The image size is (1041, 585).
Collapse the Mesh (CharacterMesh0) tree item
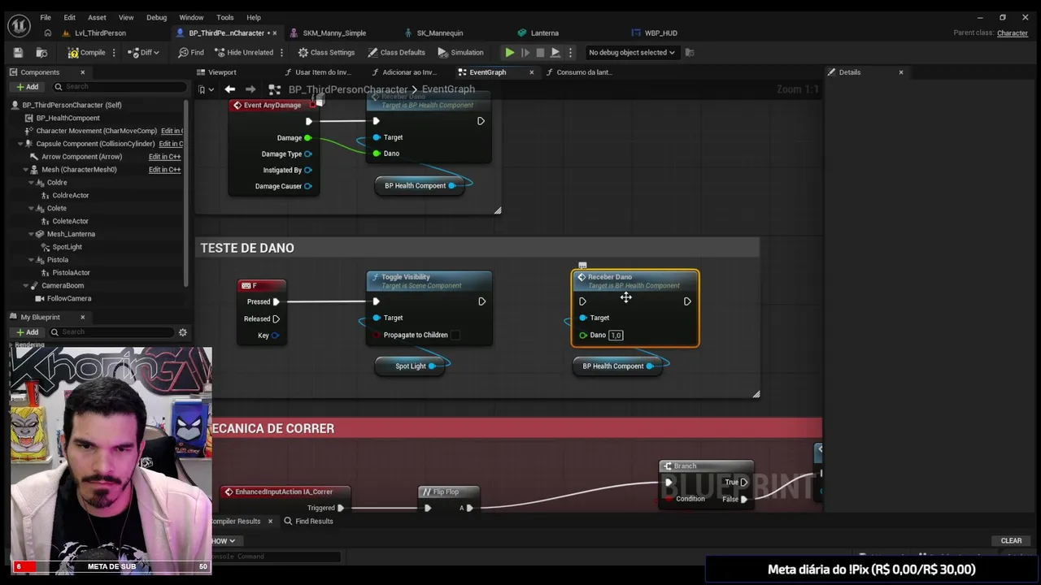(x=26, y=170)
